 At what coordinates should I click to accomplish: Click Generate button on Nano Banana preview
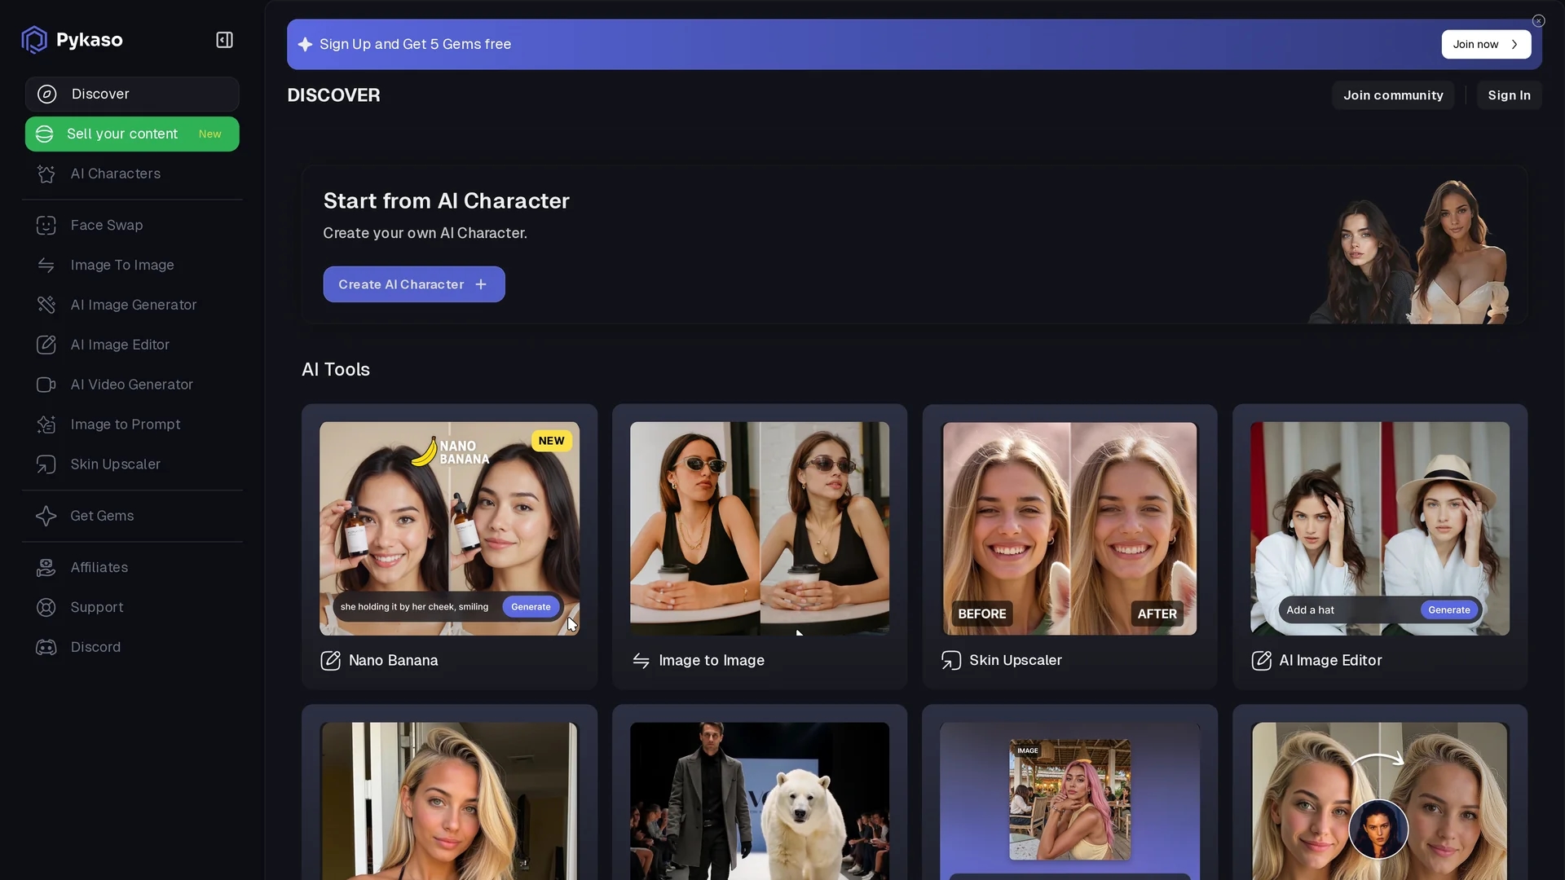[x=531, y=607]
